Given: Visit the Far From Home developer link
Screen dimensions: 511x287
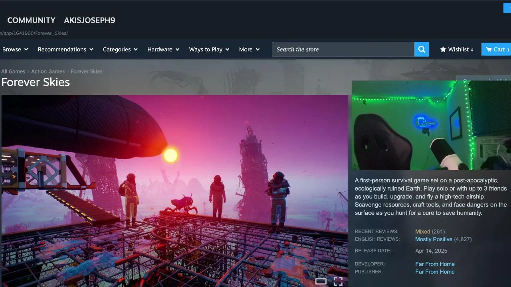Looking at the screenshot, I should coord(435,264).
